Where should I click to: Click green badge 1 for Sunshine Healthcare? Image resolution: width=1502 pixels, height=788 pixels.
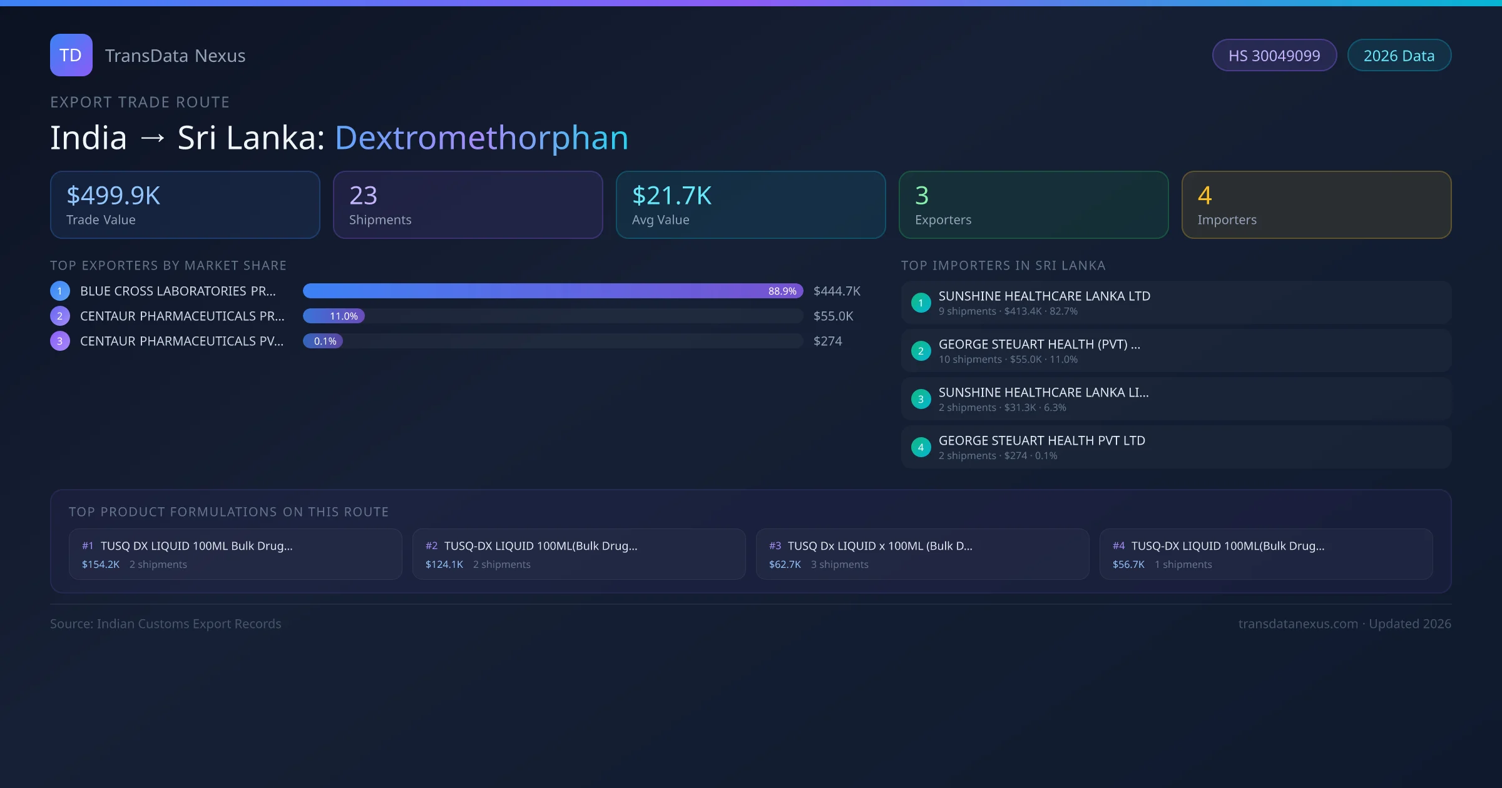[921, 303]
